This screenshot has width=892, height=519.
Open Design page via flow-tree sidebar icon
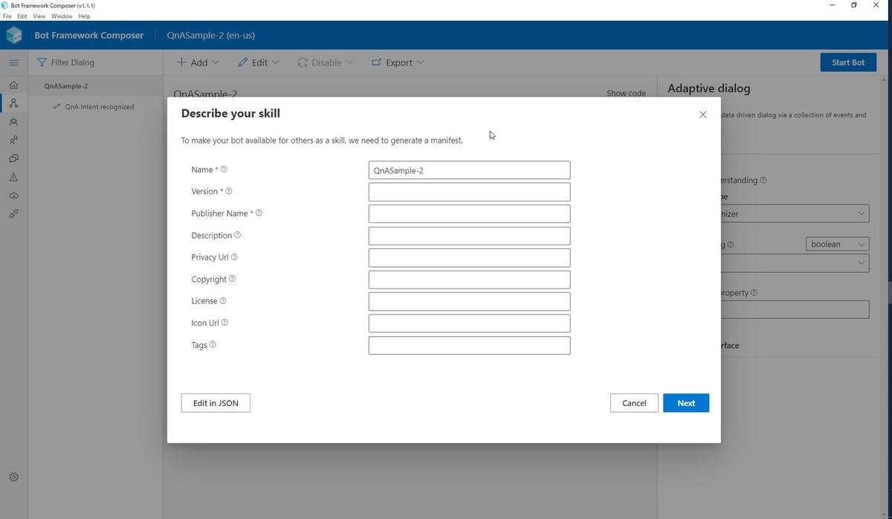pos(13,103)
